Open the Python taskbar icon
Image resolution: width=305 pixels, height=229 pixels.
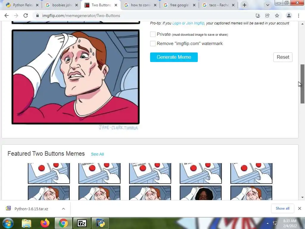pyautogui.click(x=100, y=223)
